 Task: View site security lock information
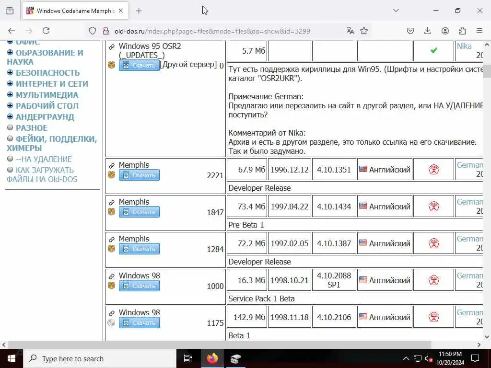click(106, 31)
